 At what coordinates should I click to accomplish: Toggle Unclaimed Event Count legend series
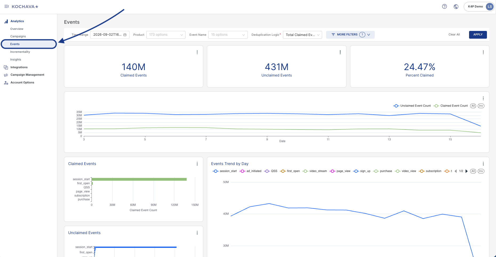(x=412, y=106)
